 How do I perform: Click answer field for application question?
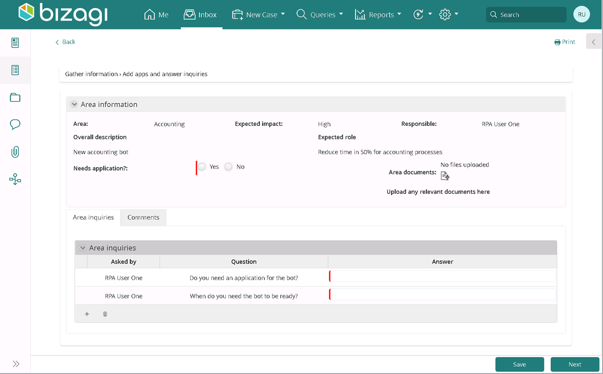(443, 276)
